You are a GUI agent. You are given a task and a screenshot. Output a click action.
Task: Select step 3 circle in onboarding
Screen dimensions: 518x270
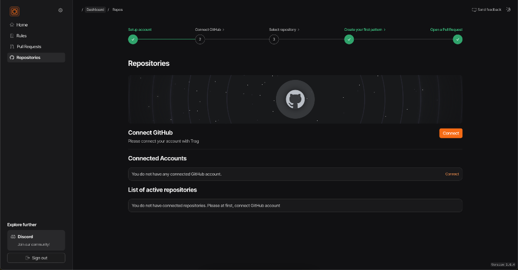point(274,39)
